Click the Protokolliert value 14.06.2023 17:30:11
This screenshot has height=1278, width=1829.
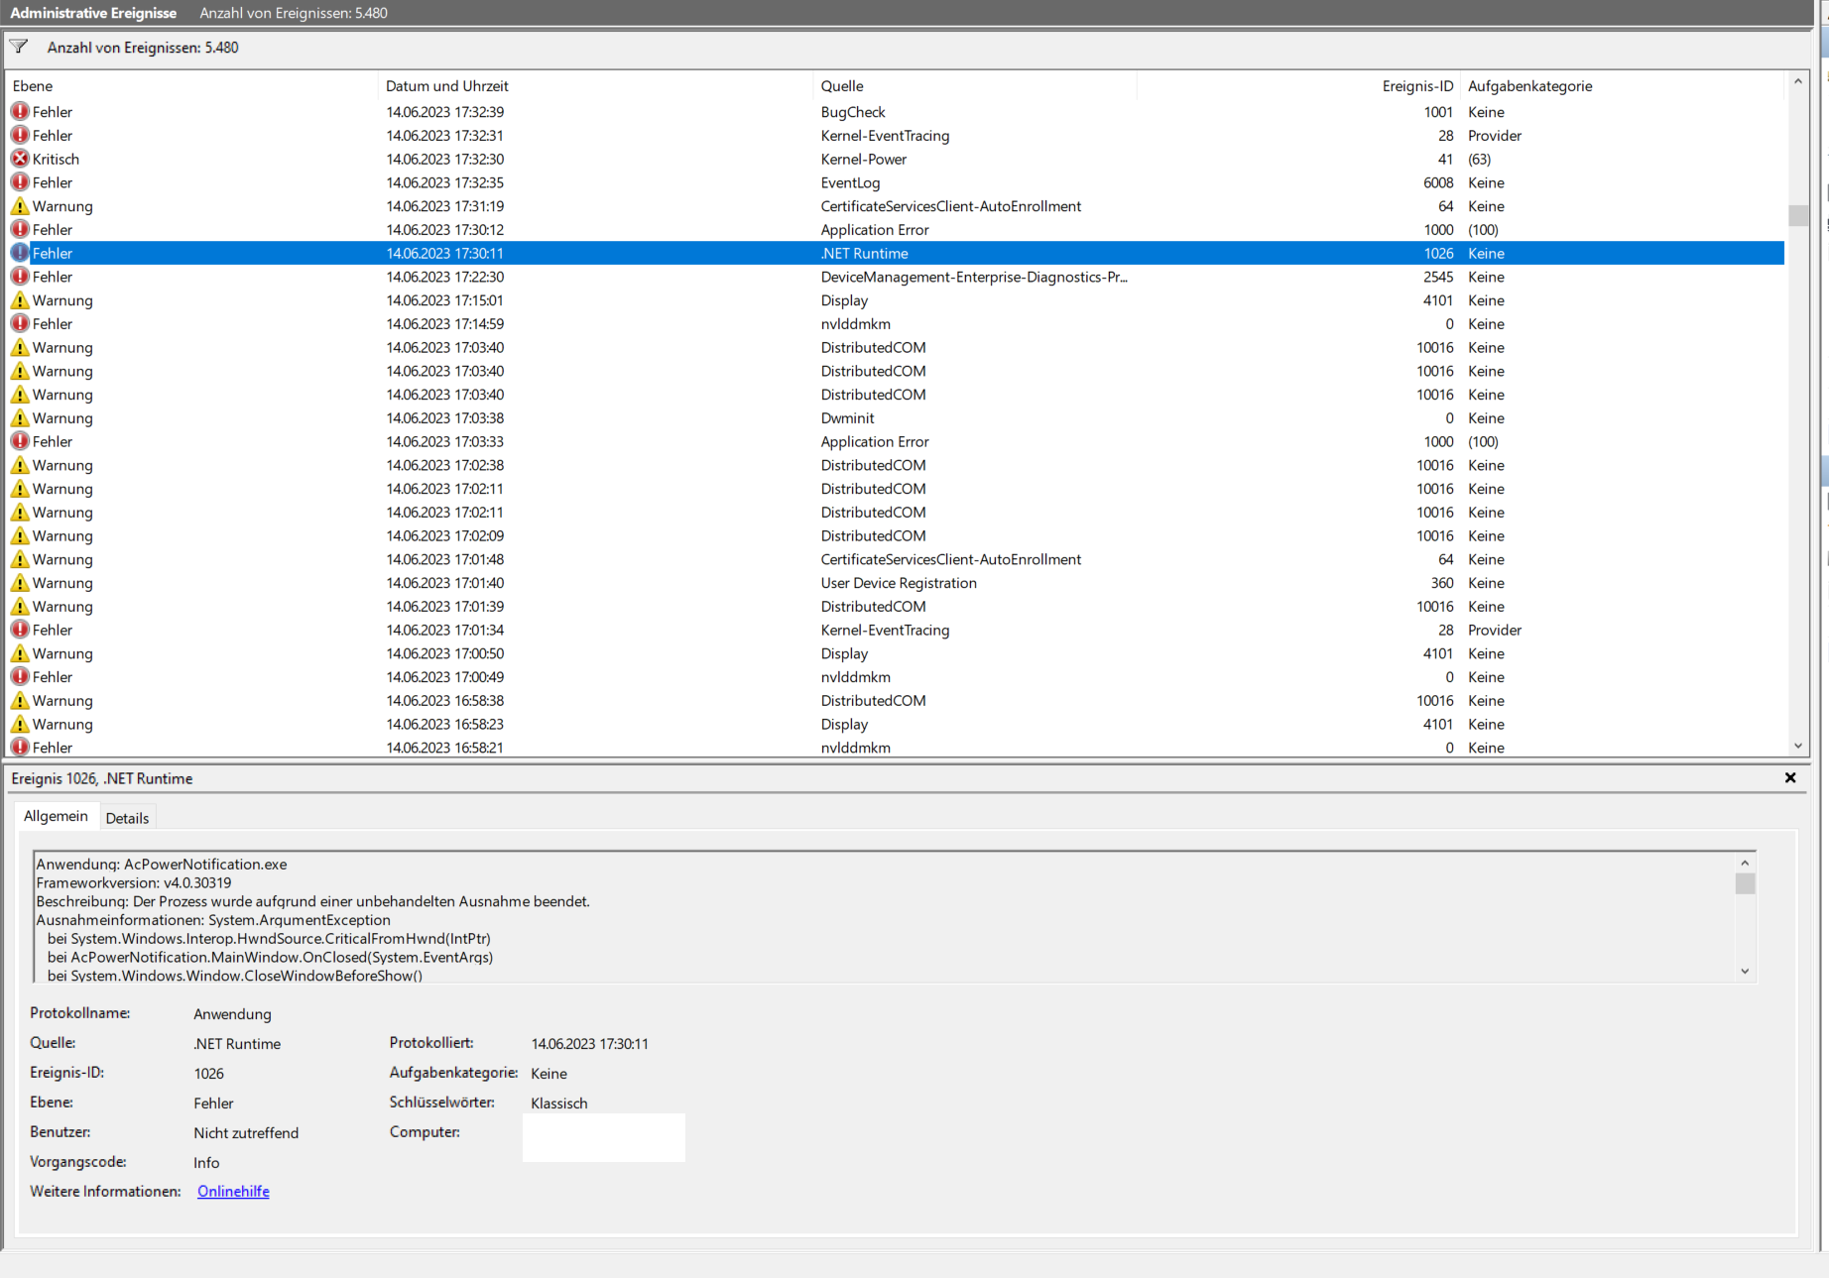pos(590,1044)
